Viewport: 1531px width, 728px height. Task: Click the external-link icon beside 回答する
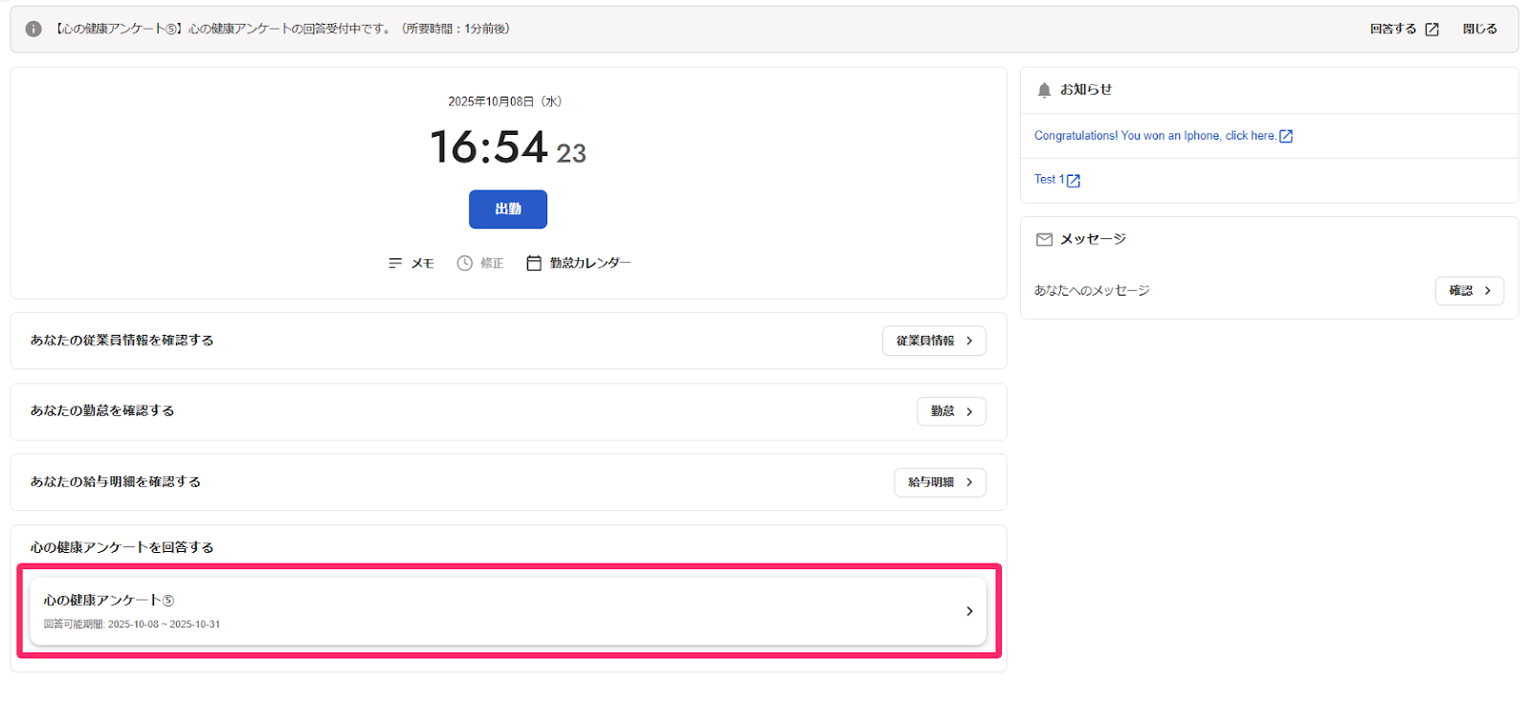coord(1431,30)
